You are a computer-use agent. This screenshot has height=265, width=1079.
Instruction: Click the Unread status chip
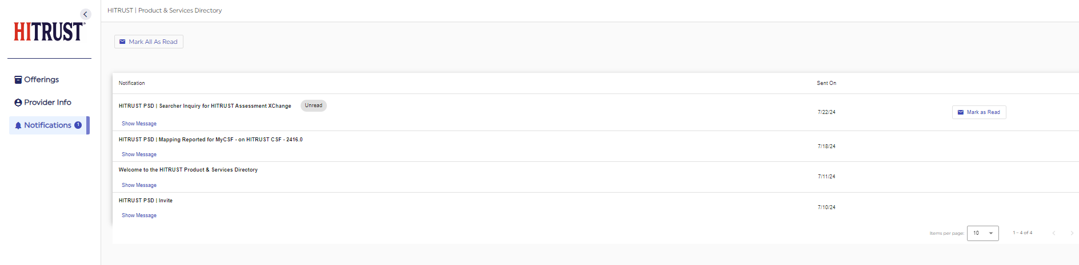(313, 105)
